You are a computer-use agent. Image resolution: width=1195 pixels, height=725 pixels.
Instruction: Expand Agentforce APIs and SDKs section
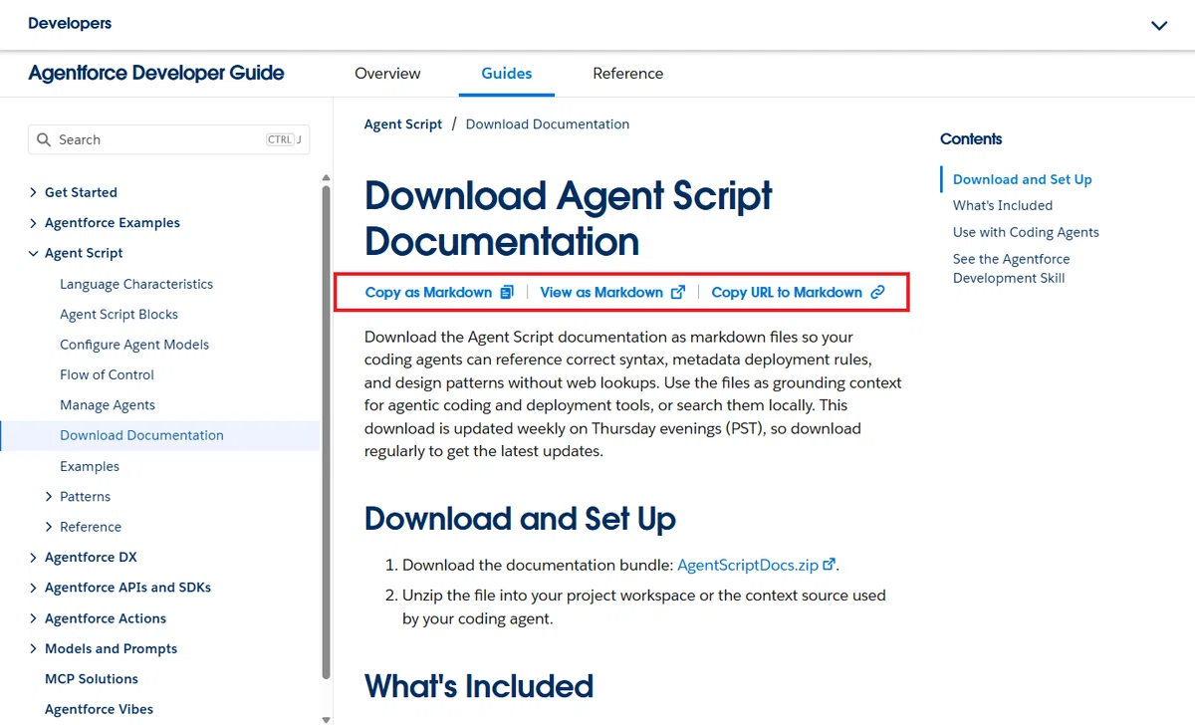[x=33, y=588]
